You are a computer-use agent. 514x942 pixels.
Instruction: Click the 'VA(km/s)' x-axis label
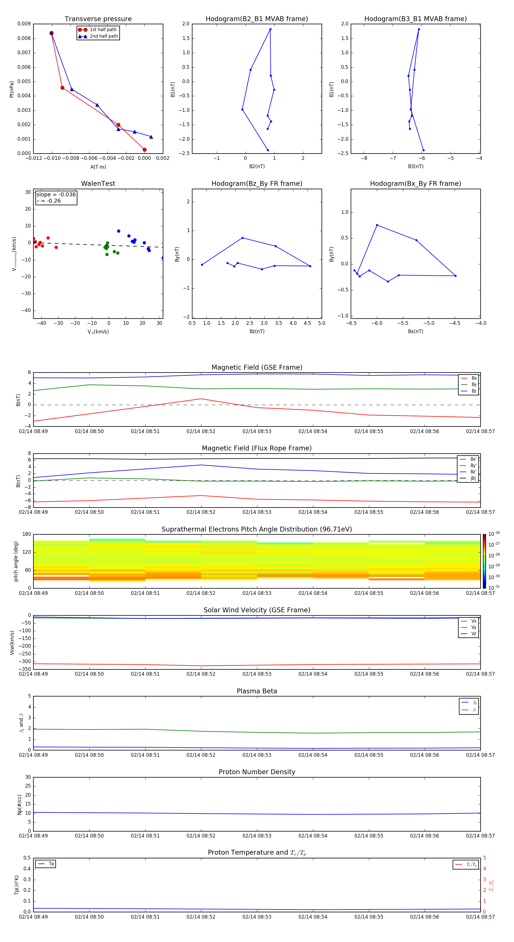[98, 332]
